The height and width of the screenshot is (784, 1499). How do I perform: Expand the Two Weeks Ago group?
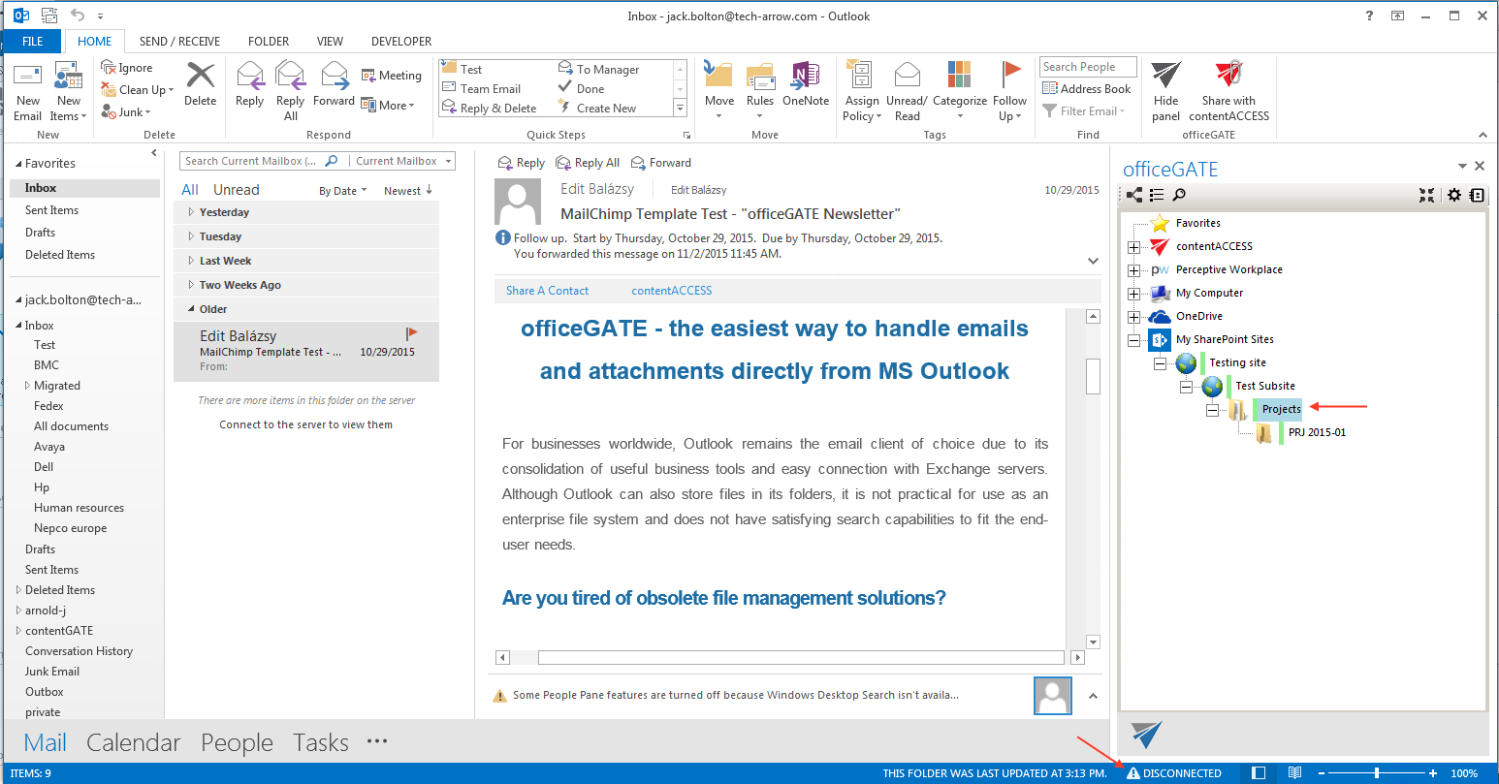tap(191, 285)
